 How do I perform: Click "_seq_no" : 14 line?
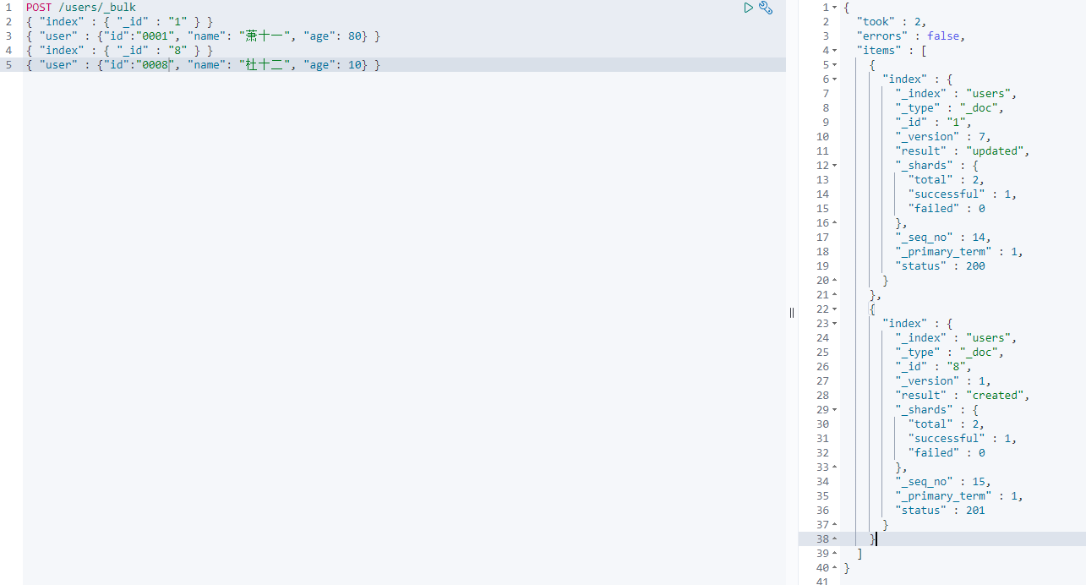943,238
